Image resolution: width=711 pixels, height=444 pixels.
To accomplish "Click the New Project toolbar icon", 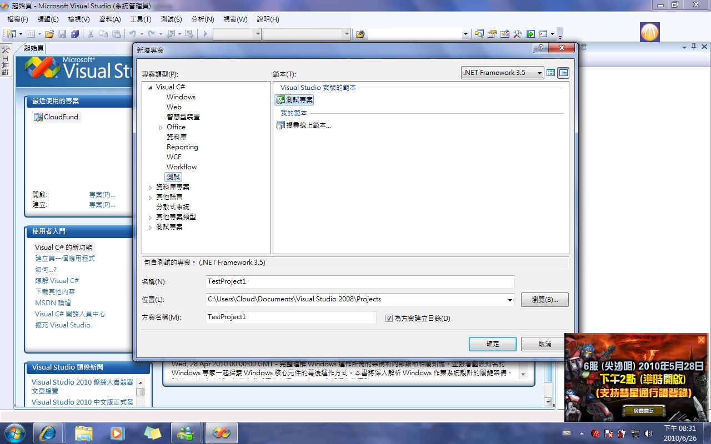I will coord(11,34).
